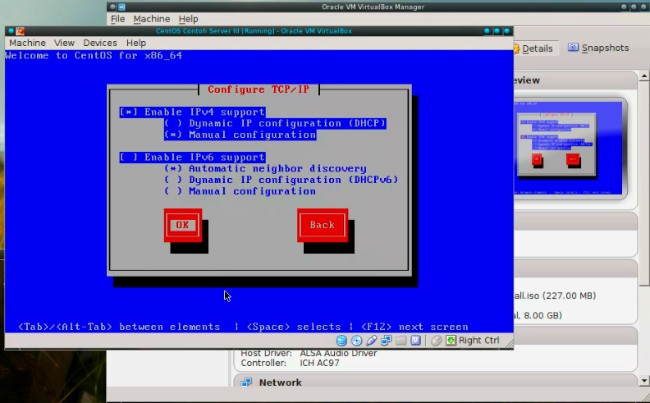Click the virtualization chip status icon
Screen dimensions: 650x403
click(x=416, y=341)
